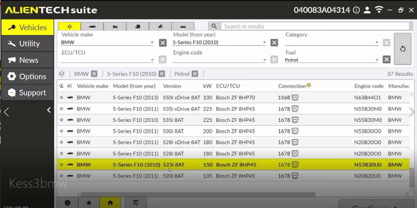Select the tractor vehicle type filter

(160, 26)
